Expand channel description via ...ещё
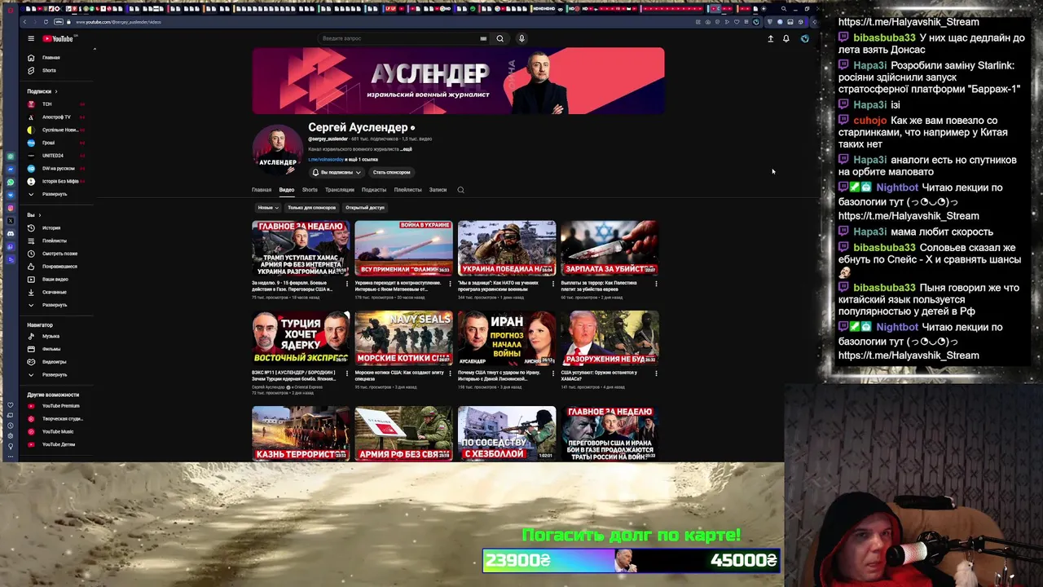This screenshot has height=587, width=1043. (406, 149)
